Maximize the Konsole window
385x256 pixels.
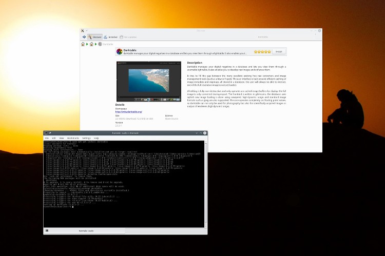201,133
